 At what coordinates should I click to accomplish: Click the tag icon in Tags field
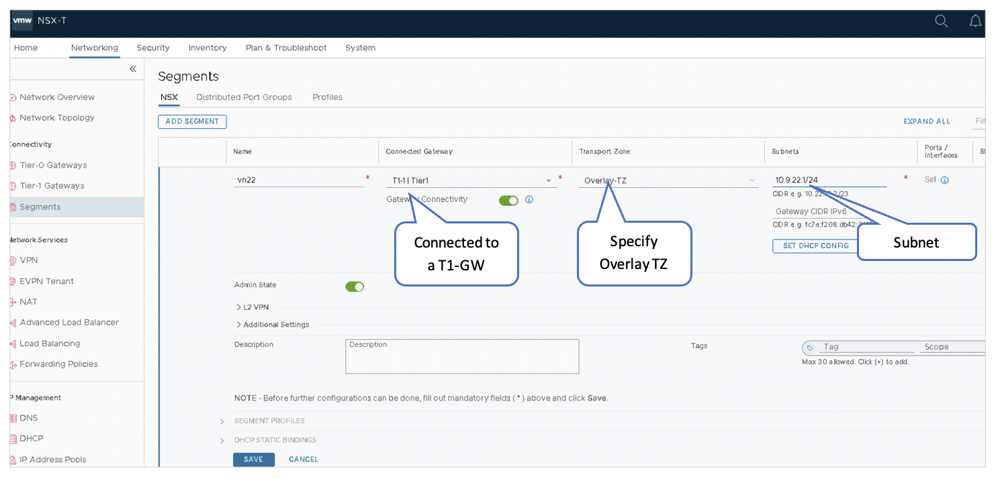(x=810, y=348)
